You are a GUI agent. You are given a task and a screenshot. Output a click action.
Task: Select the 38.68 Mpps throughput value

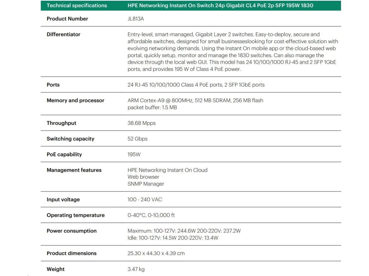coord(142,123)
